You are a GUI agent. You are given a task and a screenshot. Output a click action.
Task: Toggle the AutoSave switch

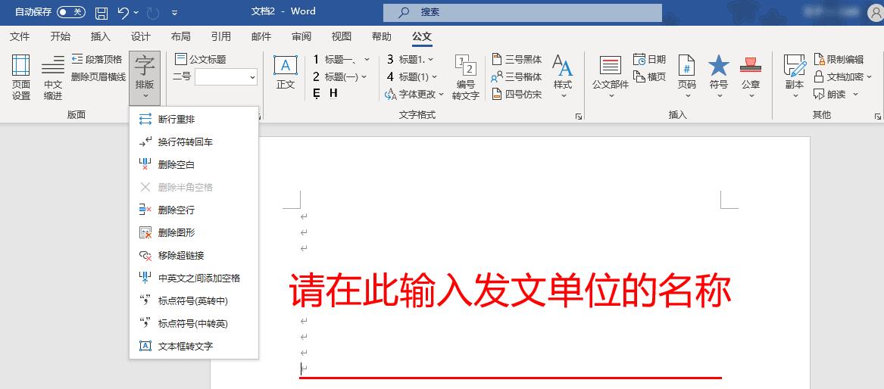[71, 12]
